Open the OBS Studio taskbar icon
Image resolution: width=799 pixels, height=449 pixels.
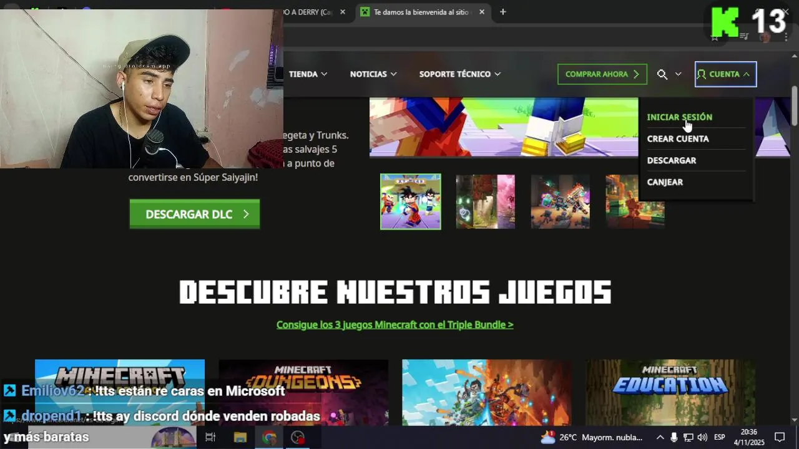298,437
